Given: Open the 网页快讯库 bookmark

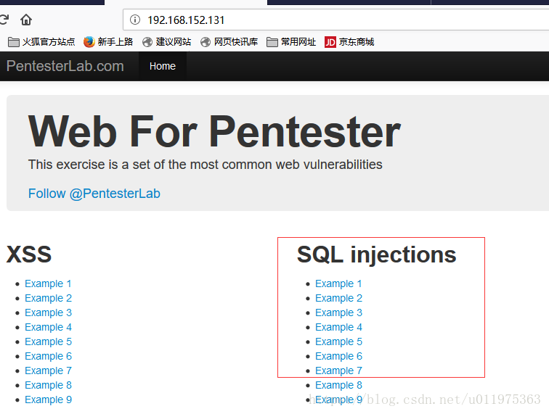Looking at the screenshot, I should [x=229, y=42].
